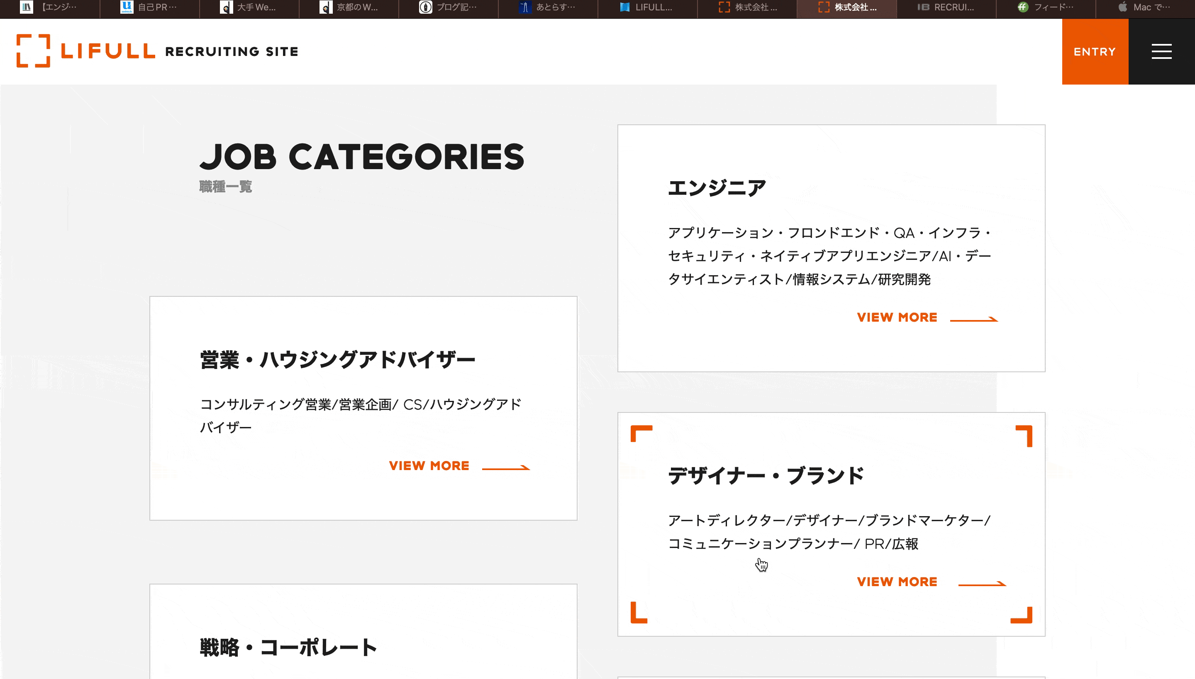Open VIEW MORE for エンジニア
This screenshot has width=1195, height=679.
[897, 318]
